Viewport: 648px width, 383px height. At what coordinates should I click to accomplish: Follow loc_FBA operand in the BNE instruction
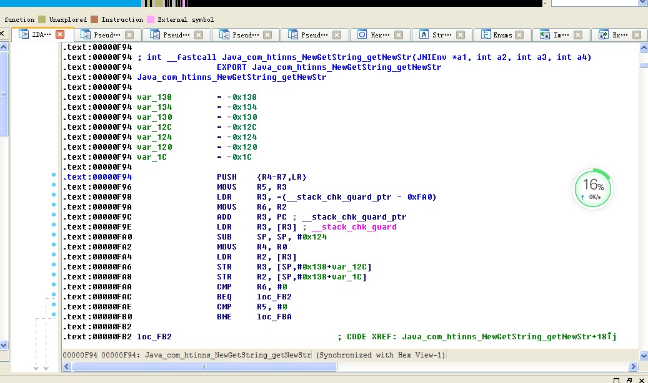point(274,316)
